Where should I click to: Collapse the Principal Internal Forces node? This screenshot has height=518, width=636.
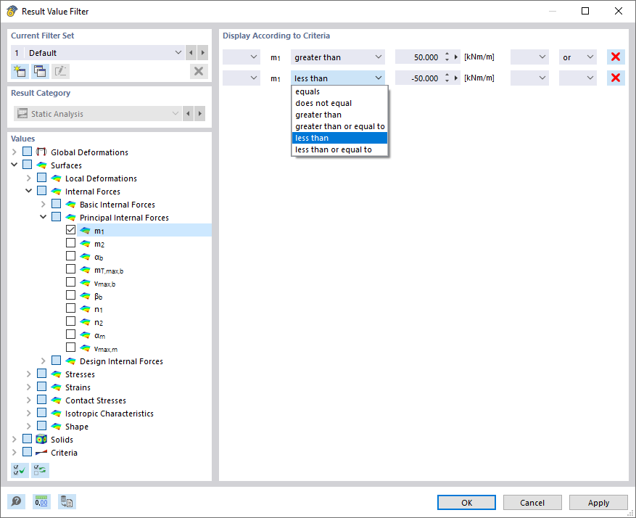coord(43,216)
